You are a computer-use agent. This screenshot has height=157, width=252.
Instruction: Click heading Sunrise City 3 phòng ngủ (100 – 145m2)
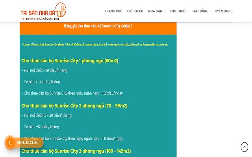(76, 151)
